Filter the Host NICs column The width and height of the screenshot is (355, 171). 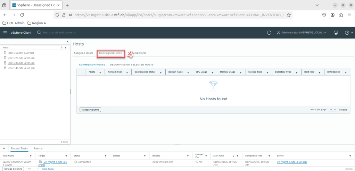click(320, 72)
